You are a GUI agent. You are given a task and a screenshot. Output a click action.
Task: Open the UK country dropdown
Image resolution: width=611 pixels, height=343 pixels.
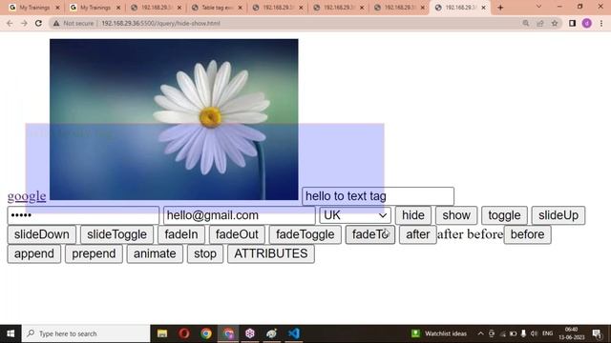(x=355, y=215)
